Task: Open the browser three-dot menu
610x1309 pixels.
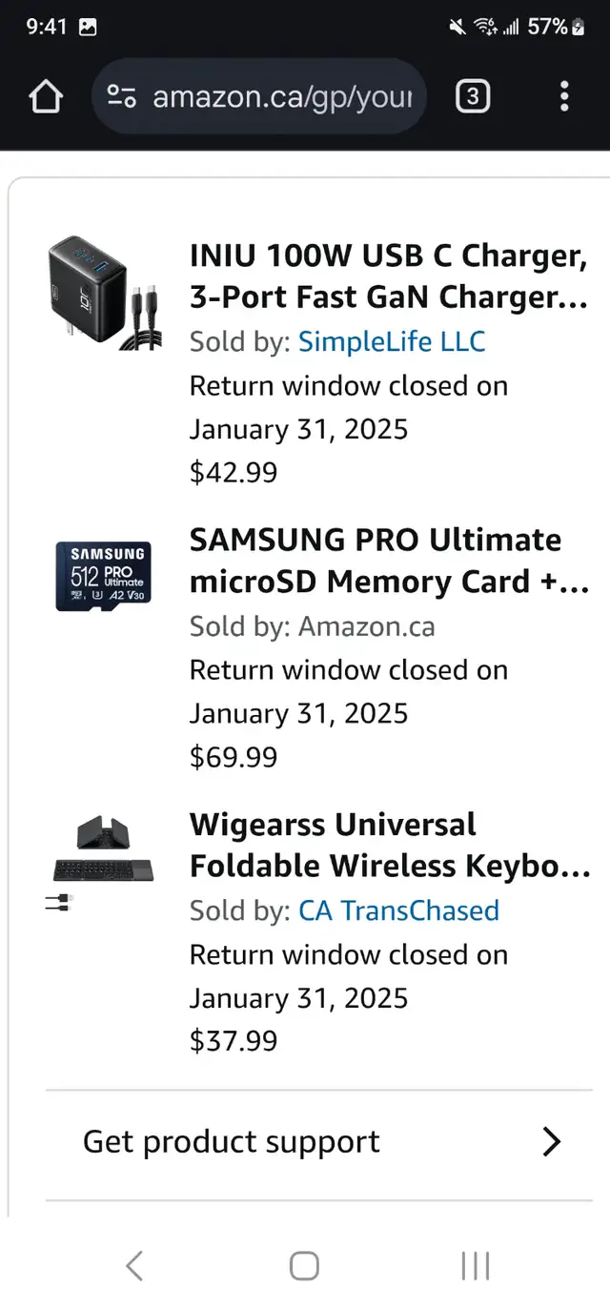Action: 564,96
